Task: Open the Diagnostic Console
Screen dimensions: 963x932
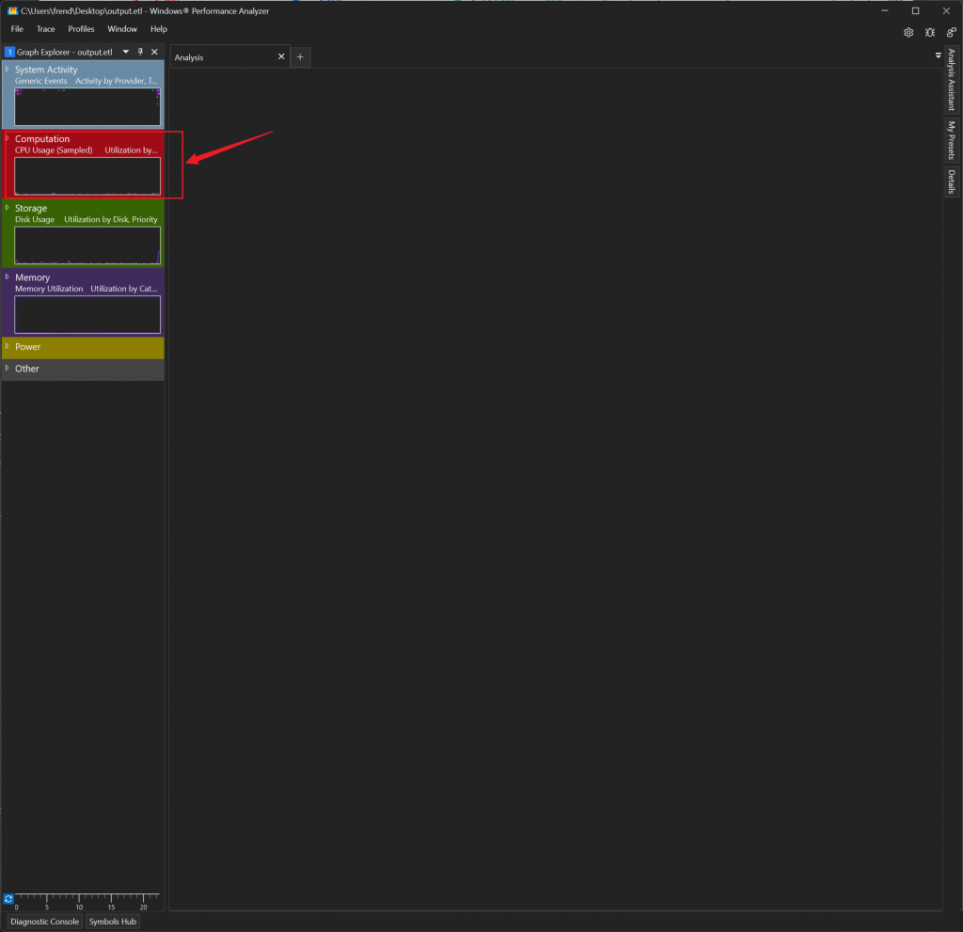Action: click(45, 922)
